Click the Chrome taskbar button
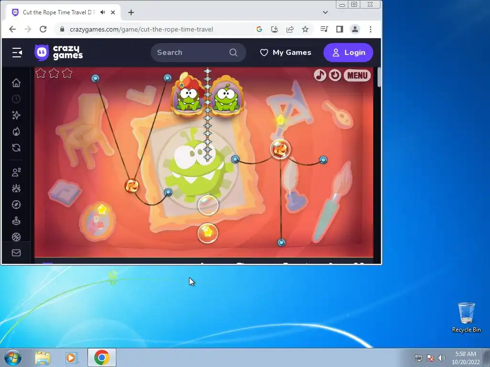 click(x=102, y=357)
